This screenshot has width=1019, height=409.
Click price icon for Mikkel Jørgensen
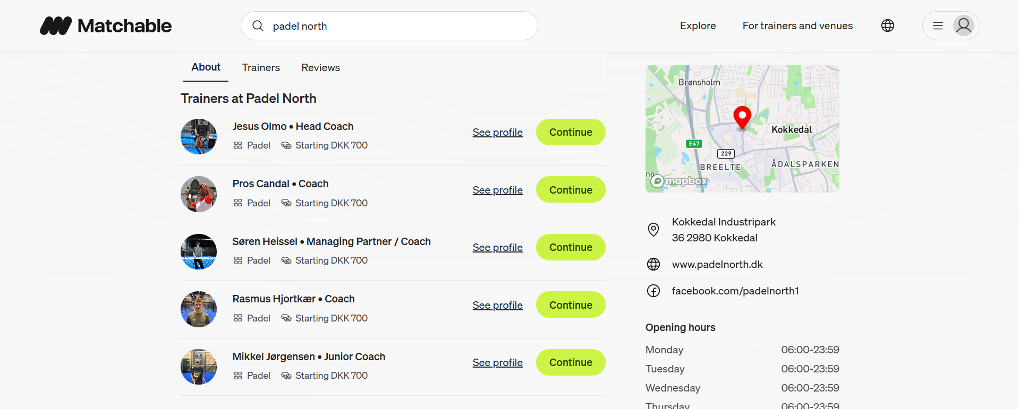(286, 376)
